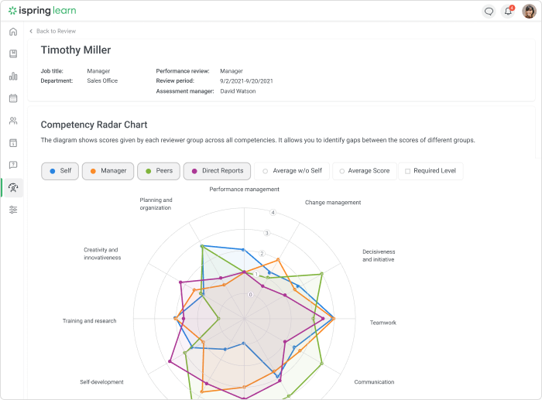This screenshot has height=400, width=542.
Task: Open the courses book icon in sidebar
Action: point(13,54)
